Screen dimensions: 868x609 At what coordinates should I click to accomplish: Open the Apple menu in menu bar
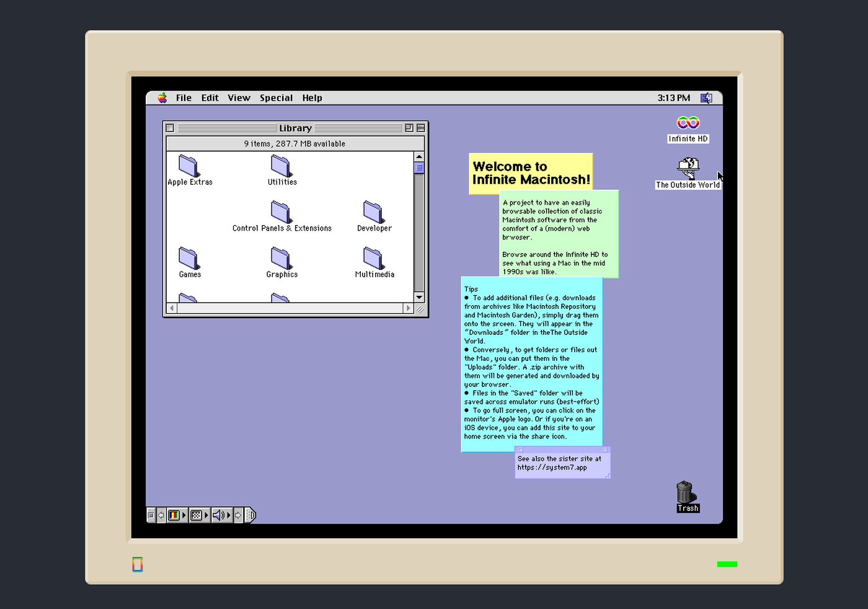[x=162, y=98]
